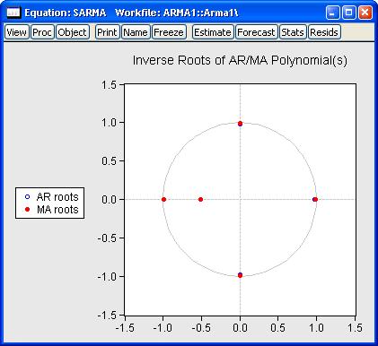Show the Resids view
The image size is (378, 346).
click(324, 32)
